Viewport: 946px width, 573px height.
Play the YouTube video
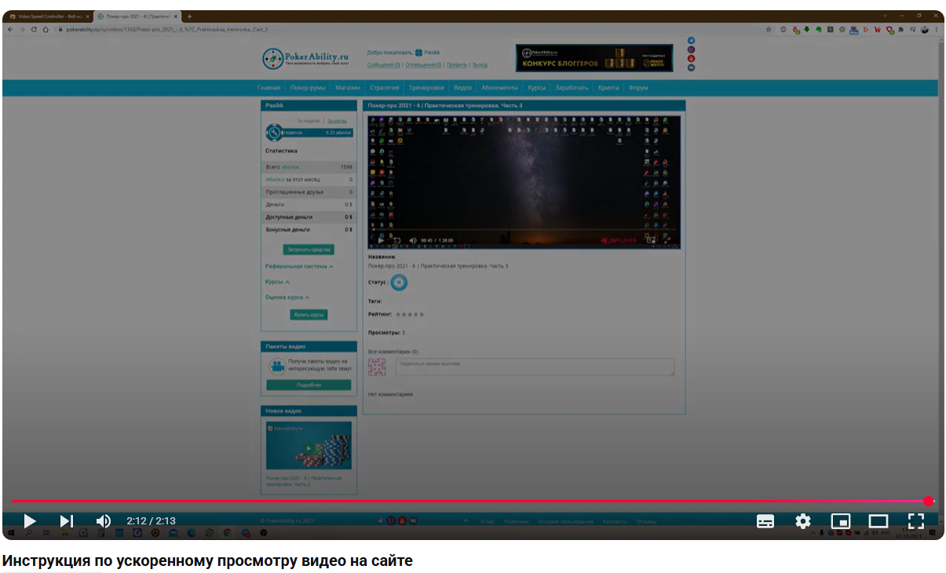click(x=30, y=520)
